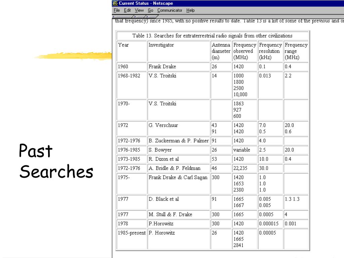Click the 4.0 resolution value
This screenshot has width=344, height=258.
pyautogui.click(x=262, y=141)
